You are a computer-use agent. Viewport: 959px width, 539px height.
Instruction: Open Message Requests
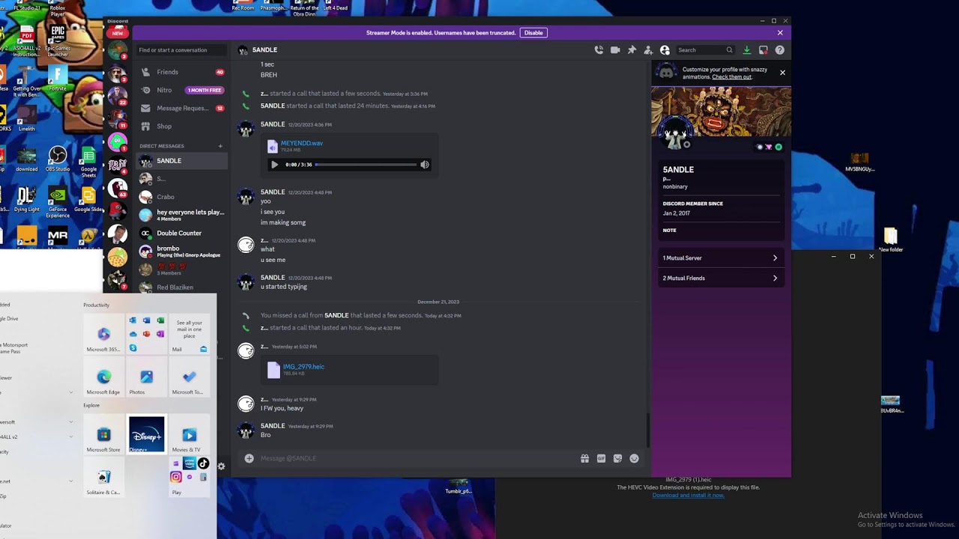point(181,108)
